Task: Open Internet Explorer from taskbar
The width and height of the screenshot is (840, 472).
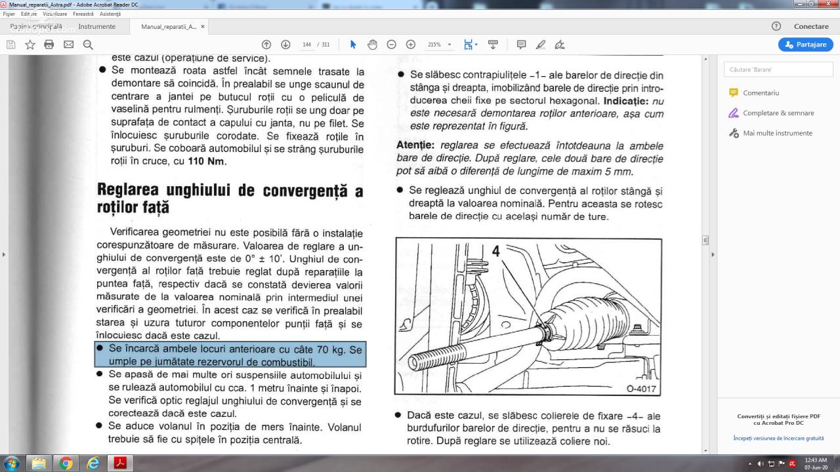Action: pos(93,463)
